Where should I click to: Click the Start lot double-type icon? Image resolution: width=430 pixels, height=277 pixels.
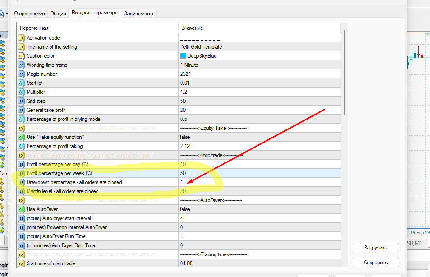pyautogui.click(x=21, y=83)
